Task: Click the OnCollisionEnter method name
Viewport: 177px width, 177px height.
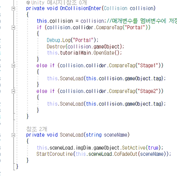Action: click(81, 8)
